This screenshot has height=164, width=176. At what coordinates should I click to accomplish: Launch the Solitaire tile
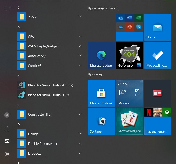click(101, 121)
